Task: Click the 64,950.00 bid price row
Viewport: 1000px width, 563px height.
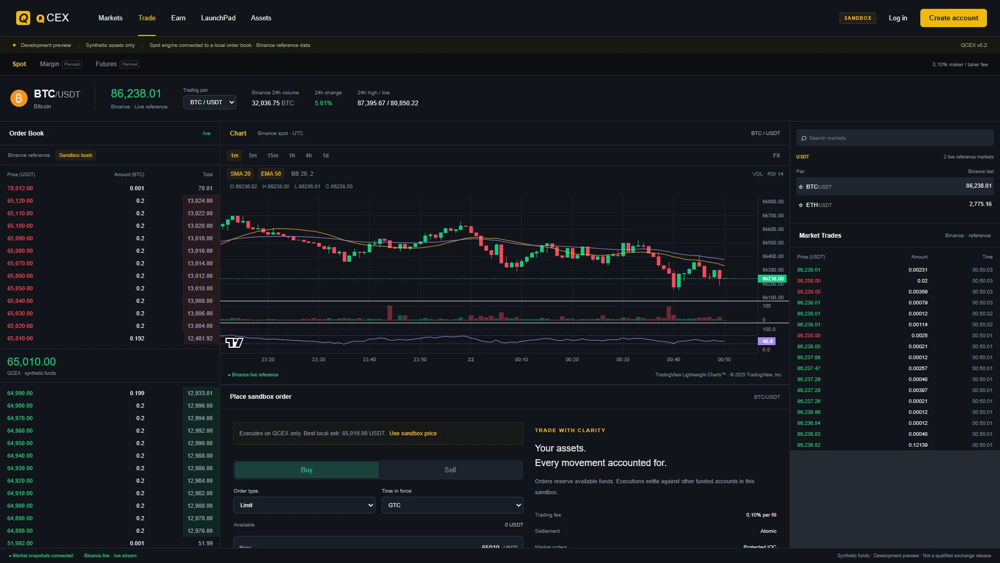Action: 110,443
